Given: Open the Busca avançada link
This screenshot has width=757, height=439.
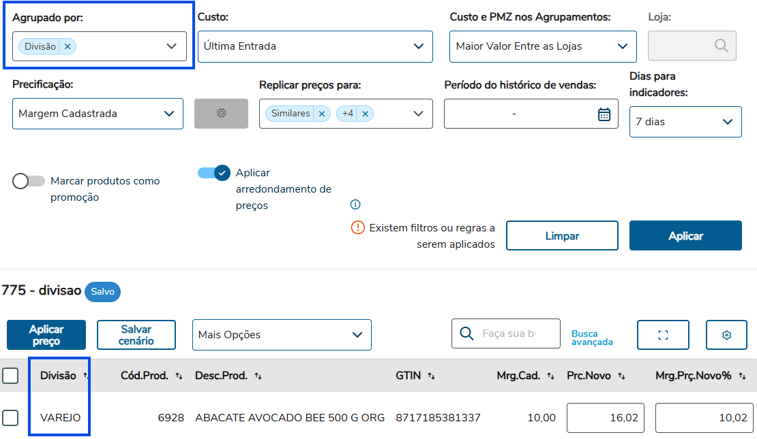Looking at the screenshot, I should [x=592, y=338].
